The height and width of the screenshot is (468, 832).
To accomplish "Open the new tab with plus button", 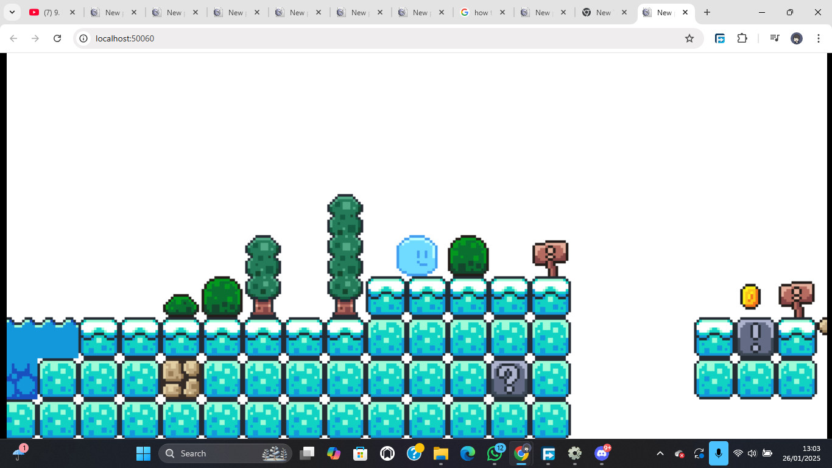I will coord(707,12).
